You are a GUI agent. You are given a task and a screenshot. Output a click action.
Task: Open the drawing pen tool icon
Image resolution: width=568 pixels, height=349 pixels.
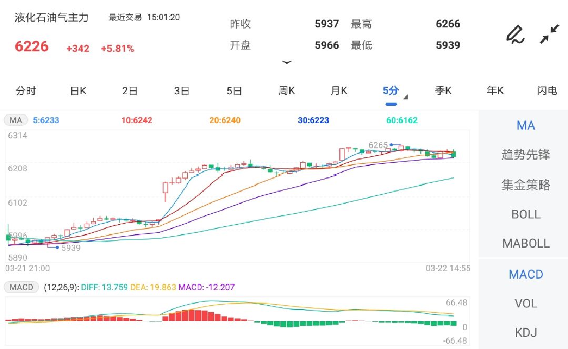[515, 34]
